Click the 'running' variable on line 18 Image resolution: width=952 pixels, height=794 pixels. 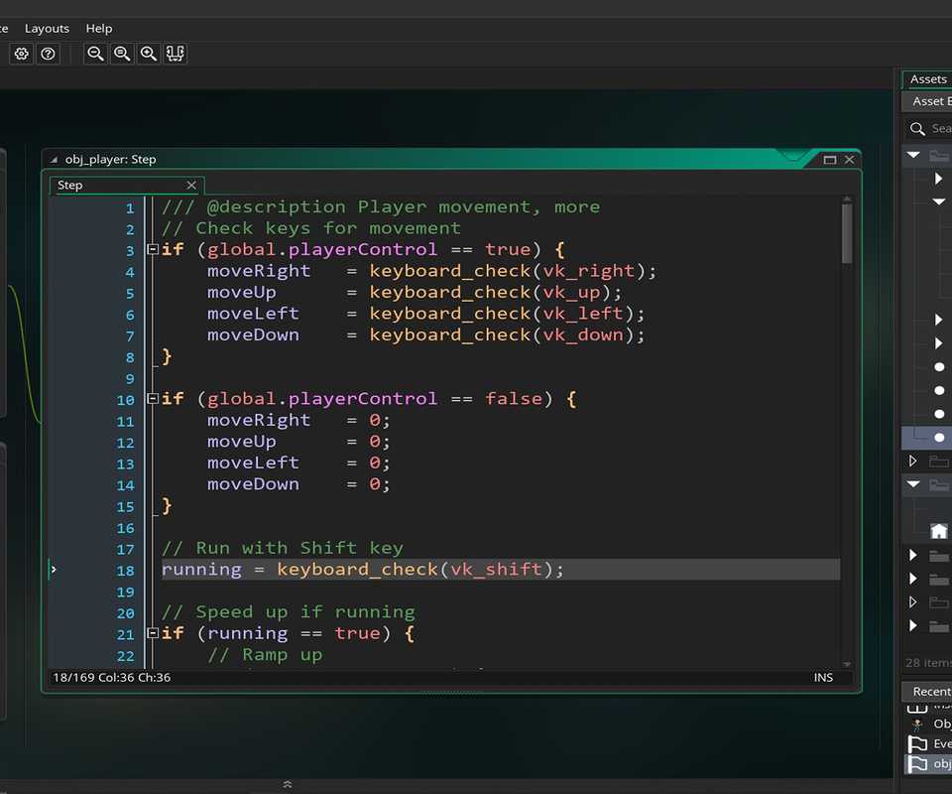201,570
